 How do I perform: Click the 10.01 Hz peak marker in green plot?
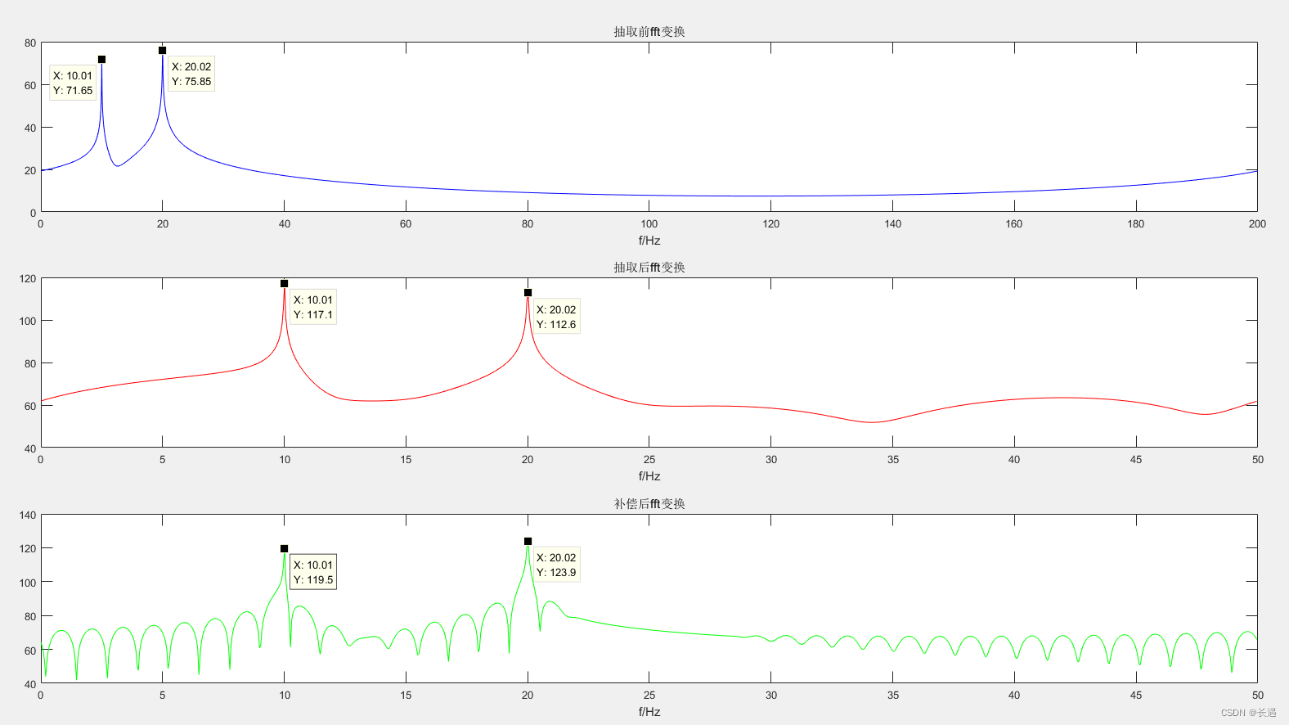pos(284,549)
